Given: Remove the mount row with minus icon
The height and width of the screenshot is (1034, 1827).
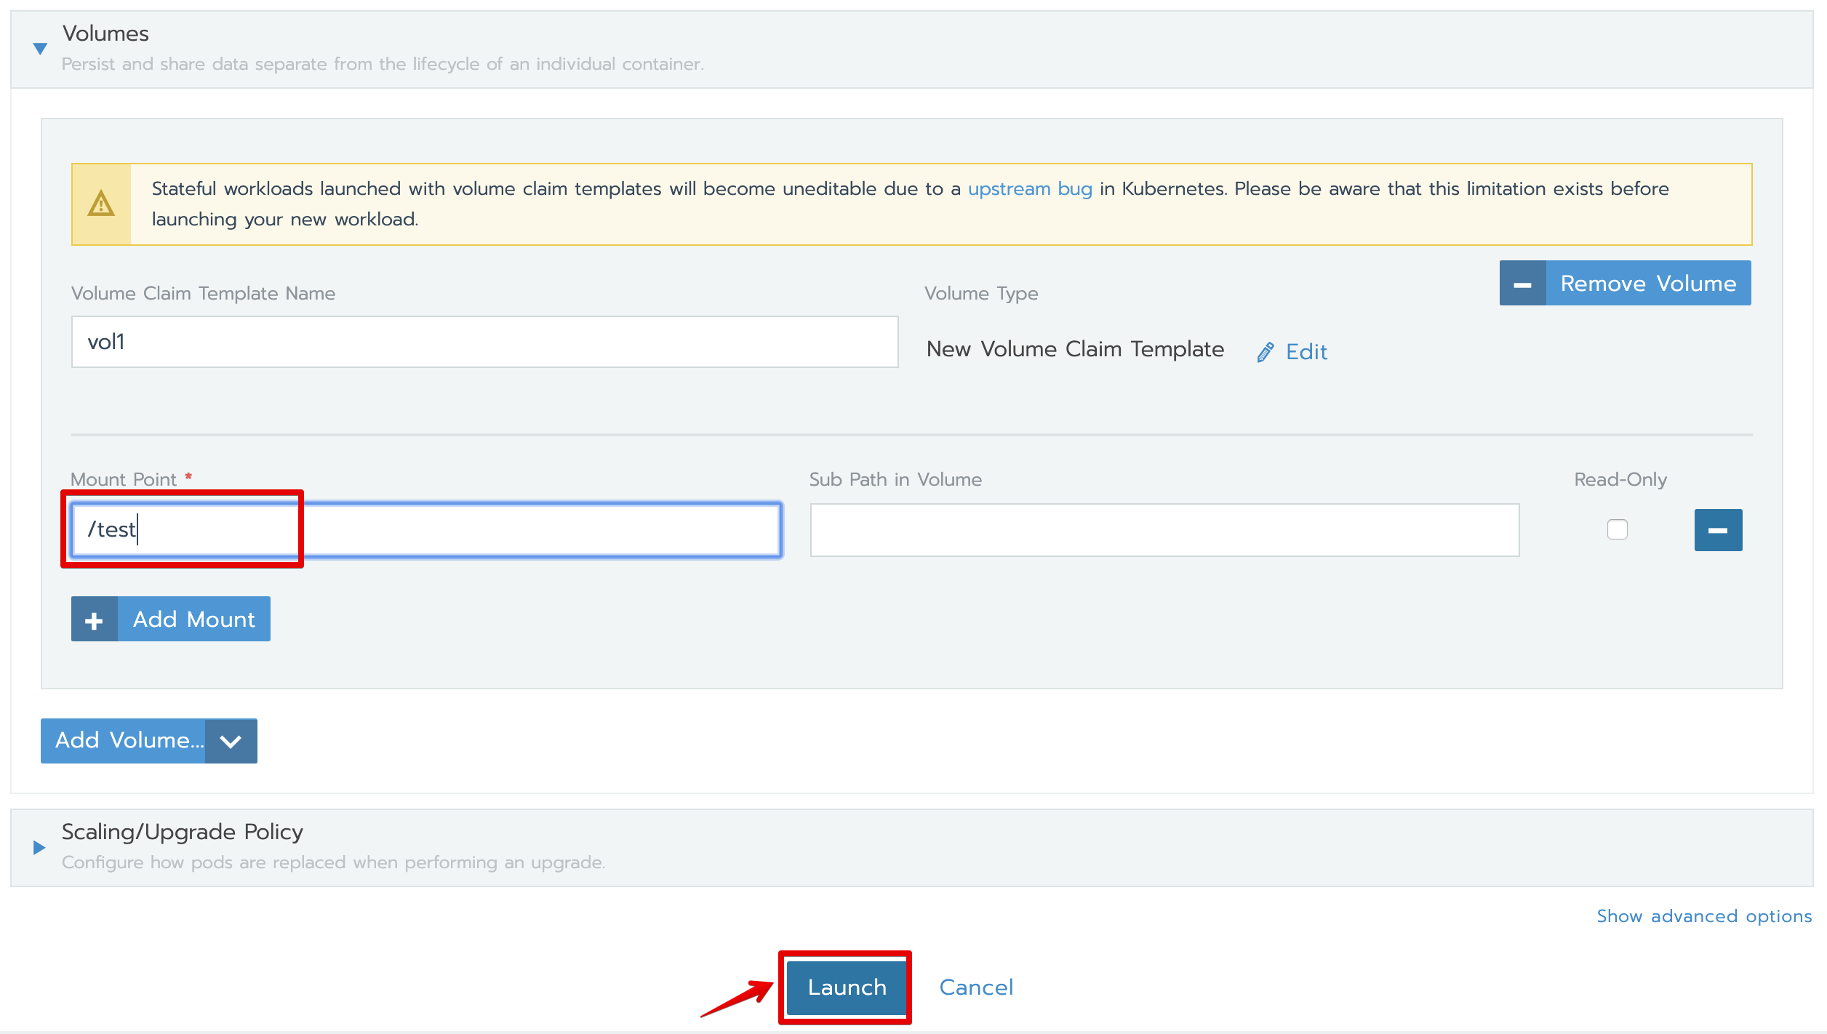Looking at the screenshot, I should point(1717,530).
